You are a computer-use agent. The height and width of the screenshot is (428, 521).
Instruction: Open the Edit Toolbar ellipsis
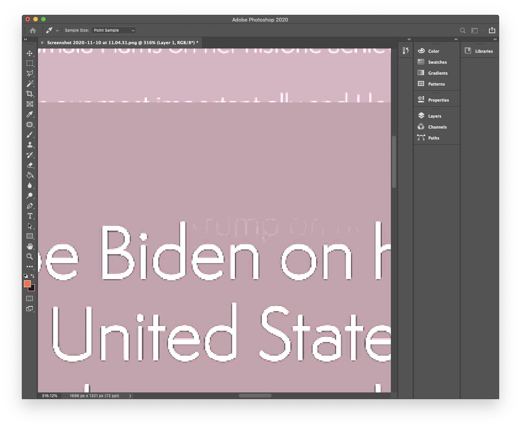[x=30, y=267]
